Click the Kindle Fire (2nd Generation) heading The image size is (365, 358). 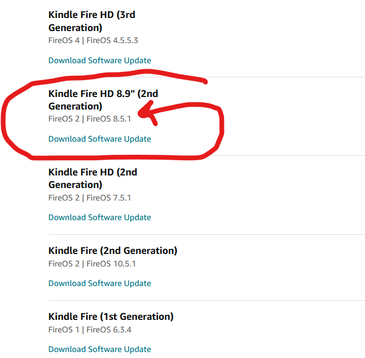point(113,251)
